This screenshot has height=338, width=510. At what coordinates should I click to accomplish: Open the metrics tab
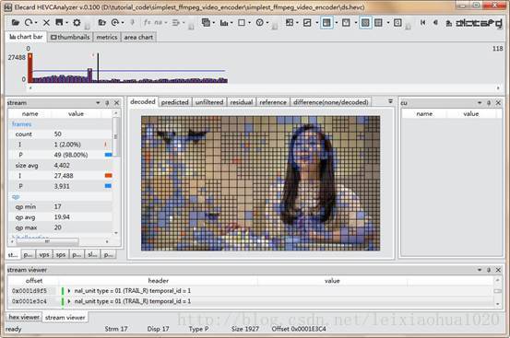pyautogui.click(x=107, y=37)
